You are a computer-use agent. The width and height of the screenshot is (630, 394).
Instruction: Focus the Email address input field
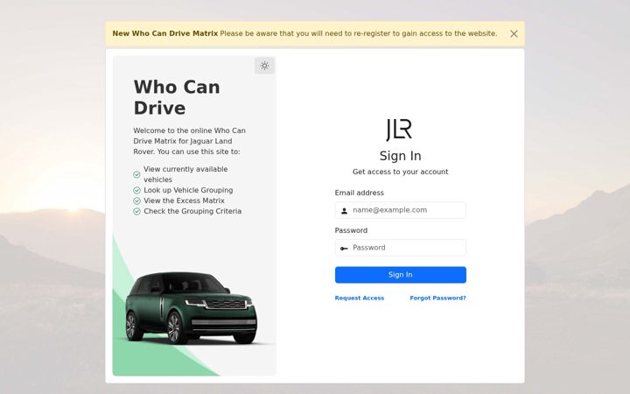point(401,210)
